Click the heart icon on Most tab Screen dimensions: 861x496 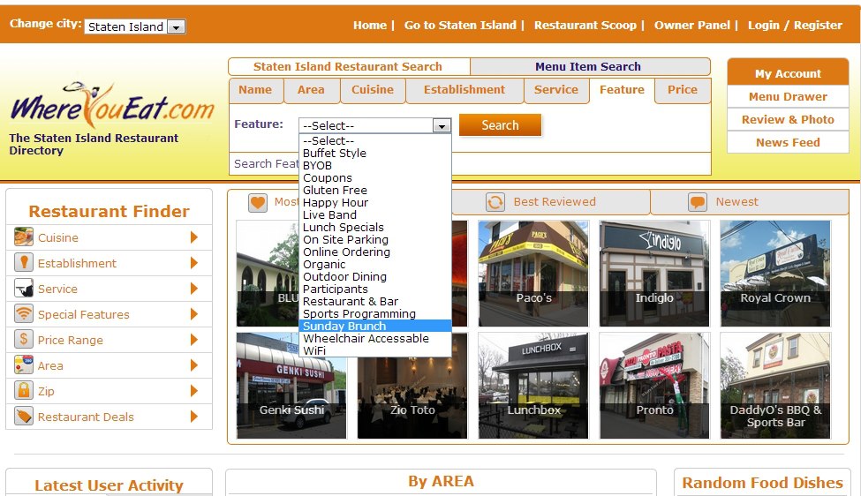[x=258, y=202]
